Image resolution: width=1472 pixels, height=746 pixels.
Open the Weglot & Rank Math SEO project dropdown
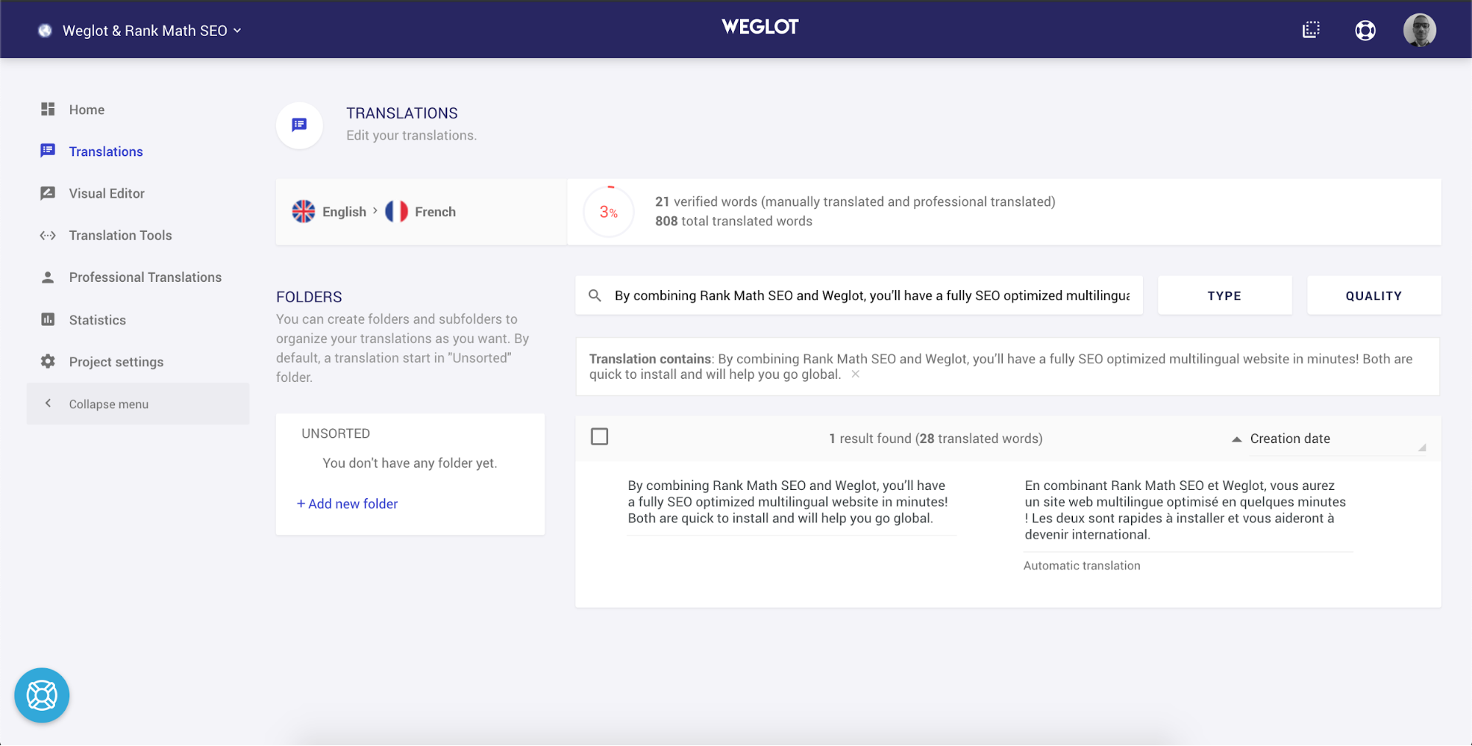click(x=152, y=31)
